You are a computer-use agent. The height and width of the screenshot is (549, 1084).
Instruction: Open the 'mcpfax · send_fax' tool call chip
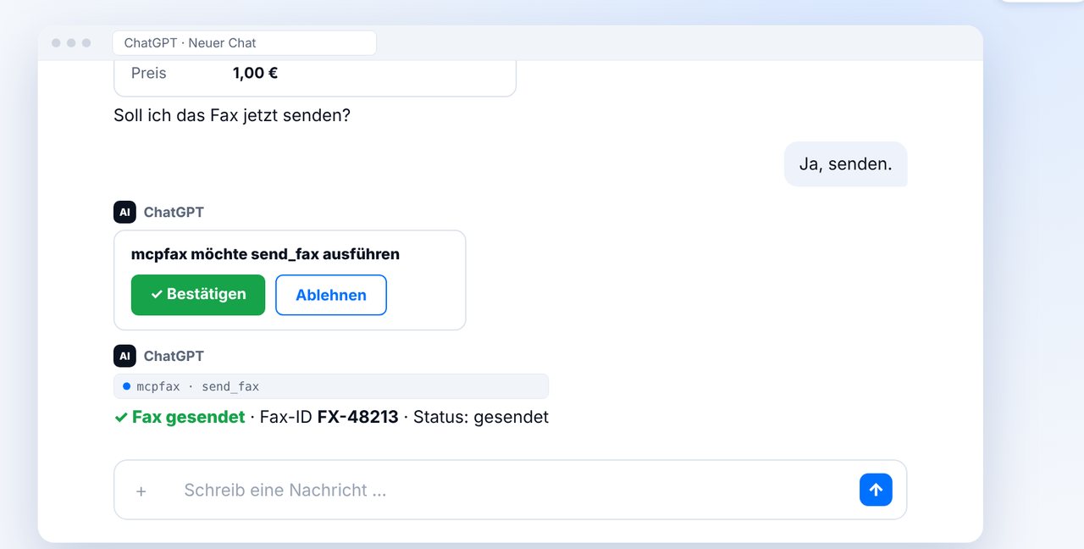(x=331, y=386)
